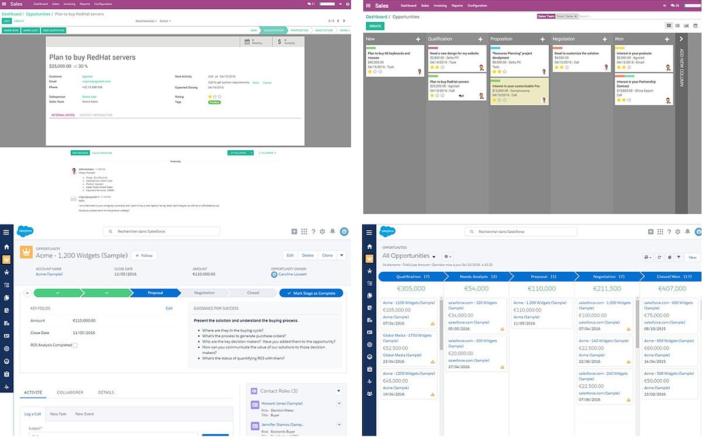Expand the More stages dropdown
702x439 pixels.
tap(345, 30)
